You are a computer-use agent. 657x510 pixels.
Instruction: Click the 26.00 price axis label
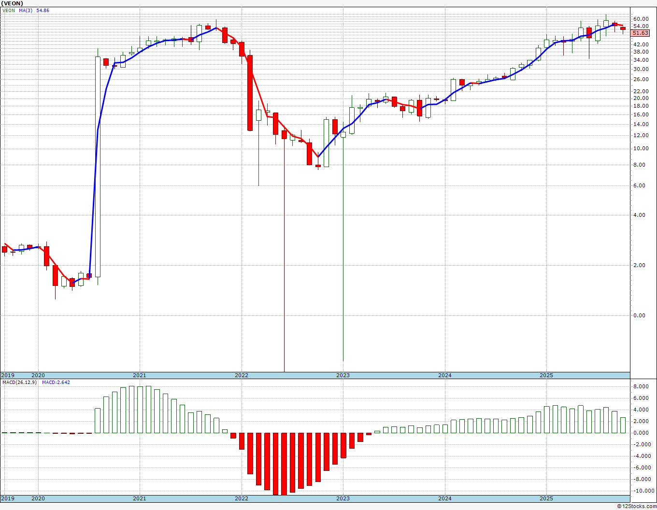(x=641, y=79)
